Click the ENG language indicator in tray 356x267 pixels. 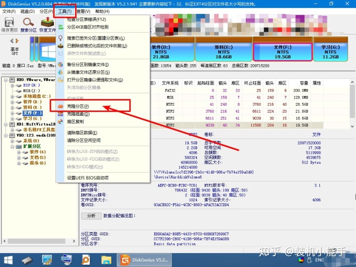point(320,260)
